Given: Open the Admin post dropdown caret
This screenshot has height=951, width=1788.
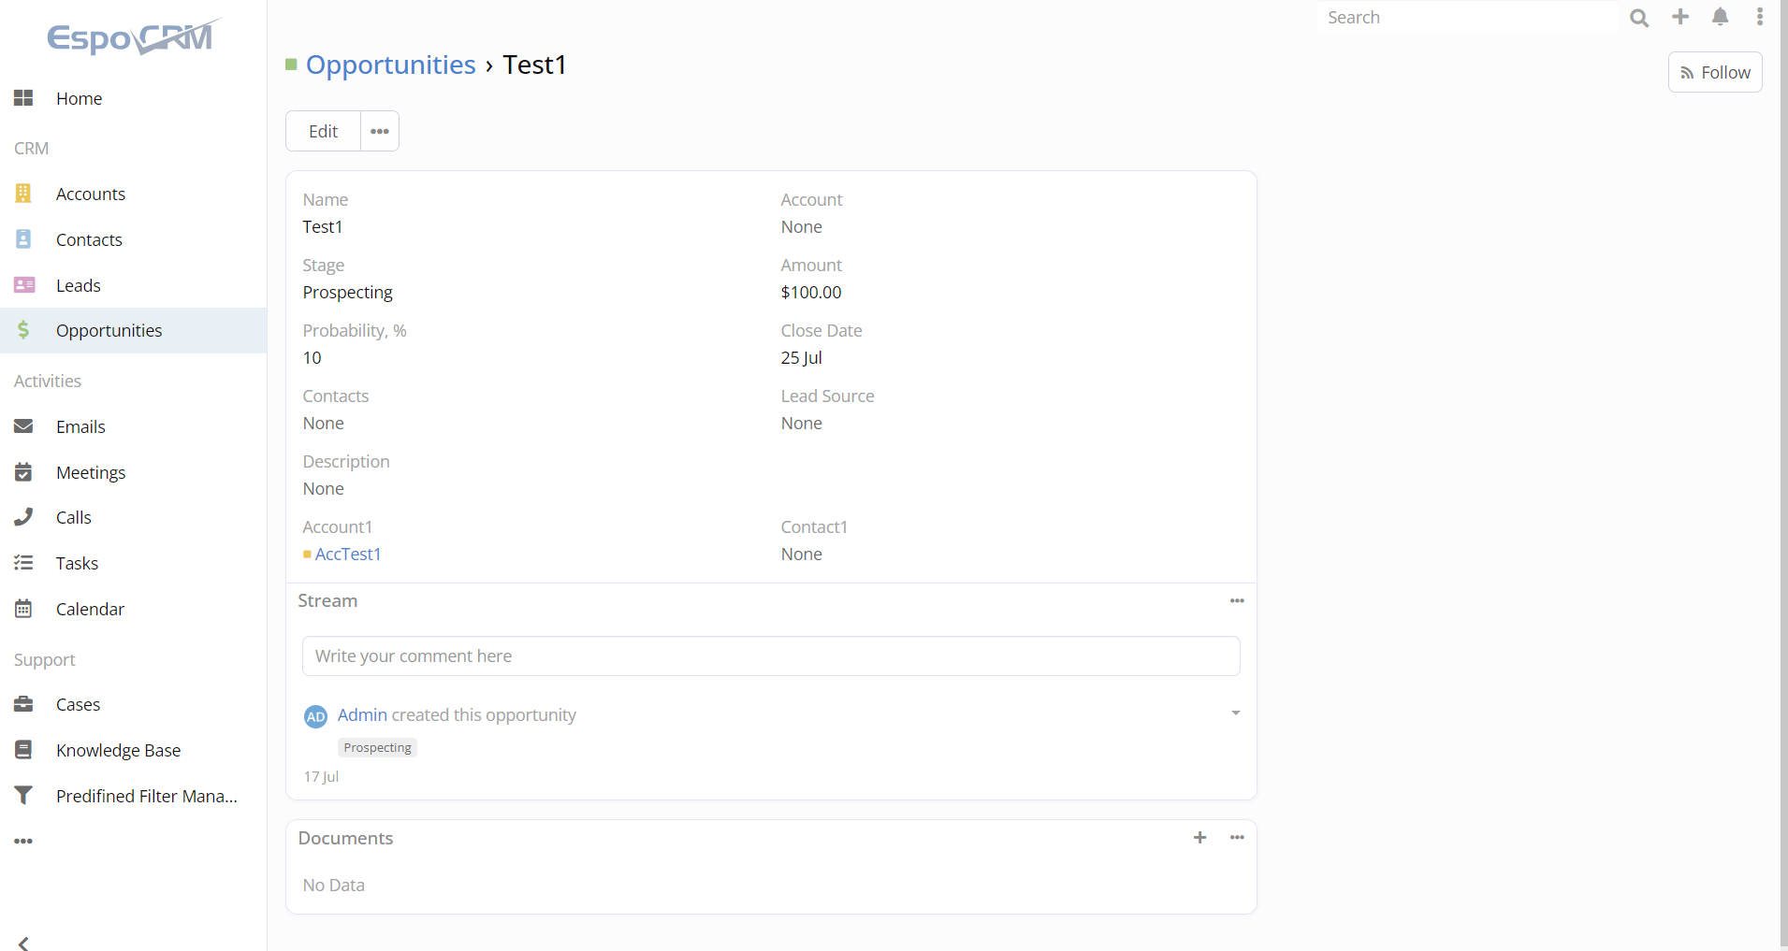Looking at the screenshot, I should [1235, 713].
